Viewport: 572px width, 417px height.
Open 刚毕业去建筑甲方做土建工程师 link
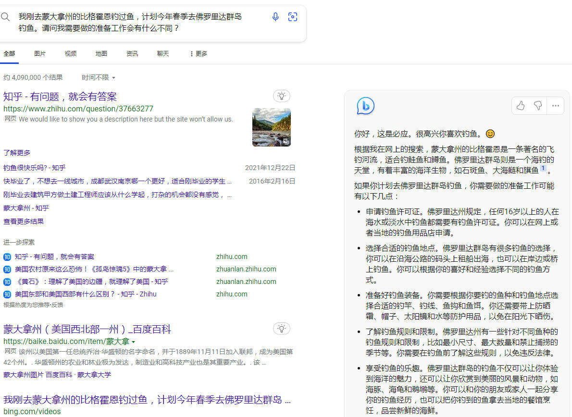[x=117, y=195]
